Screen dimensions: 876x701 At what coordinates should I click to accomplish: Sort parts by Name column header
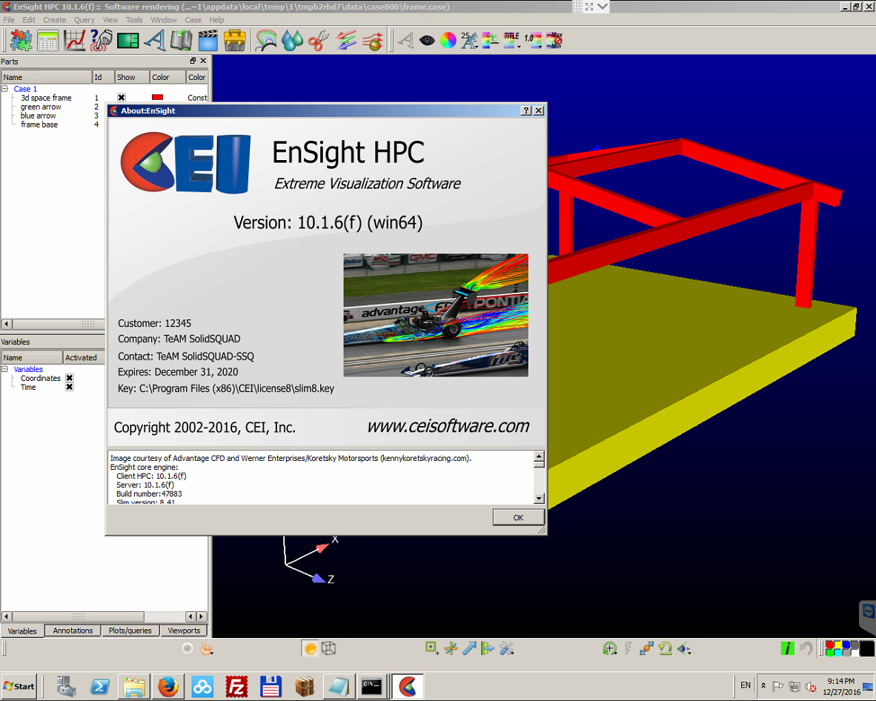(47, 77)
